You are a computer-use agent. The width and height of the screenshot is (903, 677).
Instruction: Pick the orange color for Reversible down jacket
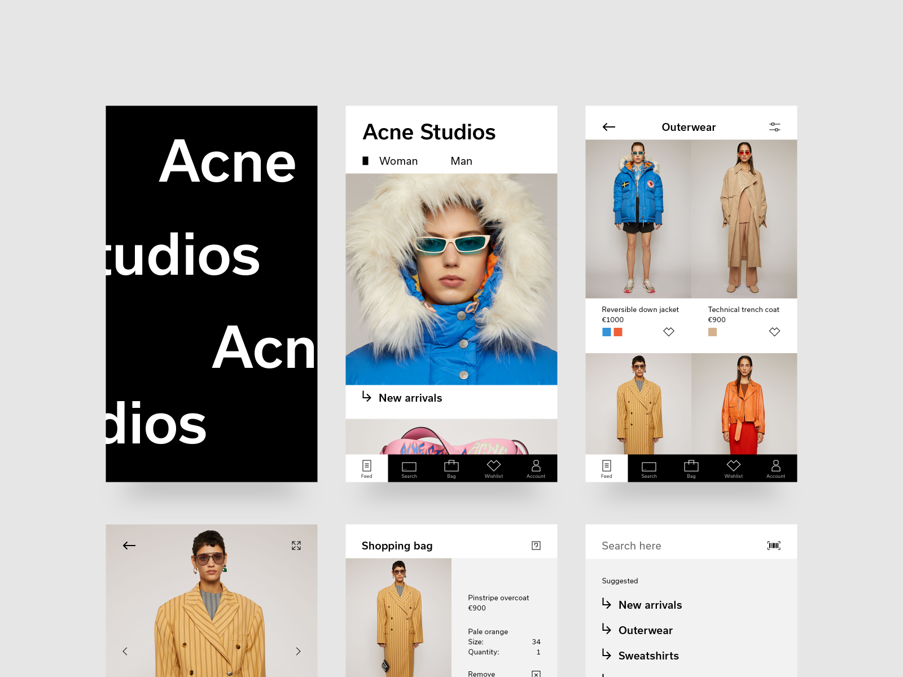point(618,332)
